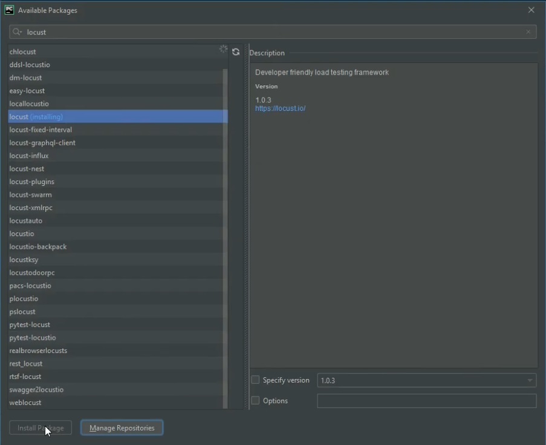
Task: Clear the search field with the x icon
Action: (528, 31)
